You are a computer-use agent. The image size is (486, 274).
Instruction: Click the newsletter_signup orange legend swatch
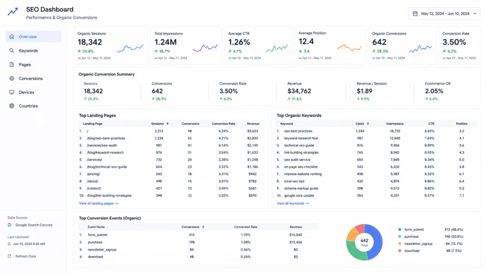pyautogui.click(x=399, y=244)
